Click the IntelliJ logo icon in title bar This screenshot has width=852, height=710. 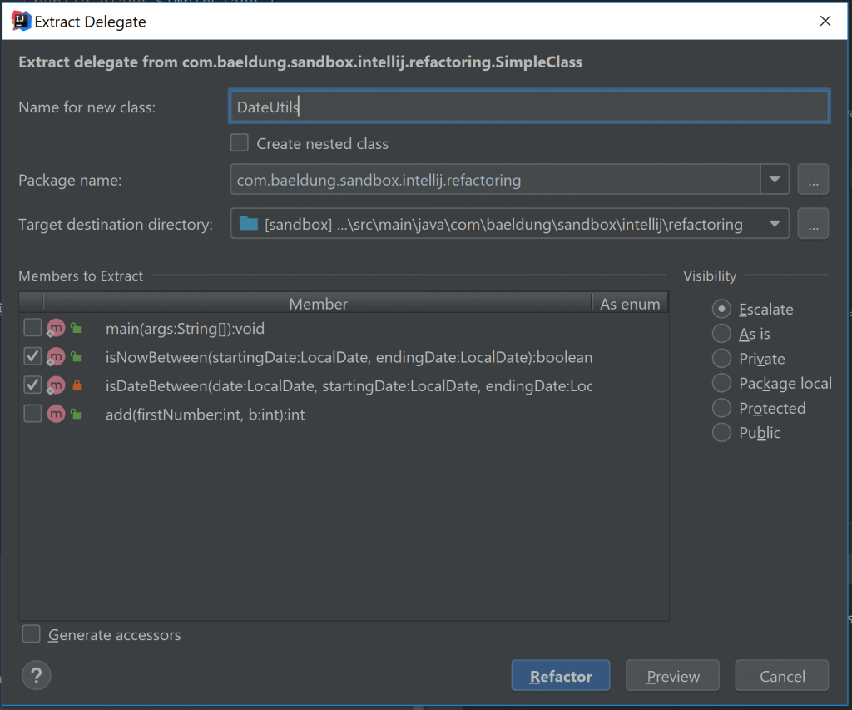tap(21, 21)
